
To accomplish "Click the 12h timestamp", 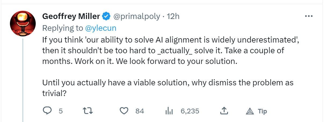I will coord(173,16).
